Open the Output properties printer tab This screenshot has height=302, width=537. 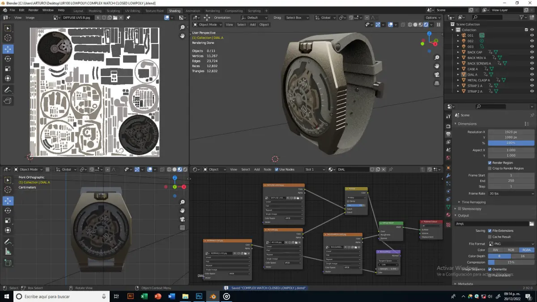[x=448, y=134]
